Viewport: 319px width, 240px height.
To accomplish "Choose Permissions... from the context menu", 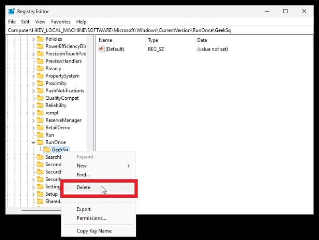I will [98, 218].
